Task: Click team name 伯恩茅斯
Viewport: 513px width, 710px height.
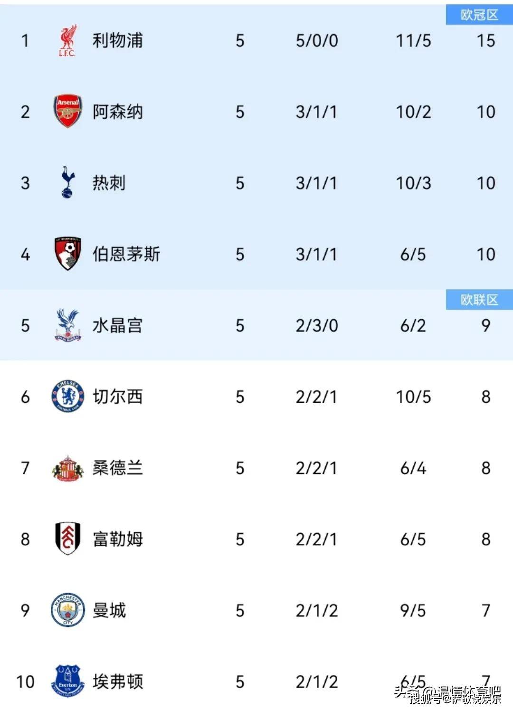Action: pos(126,255)
